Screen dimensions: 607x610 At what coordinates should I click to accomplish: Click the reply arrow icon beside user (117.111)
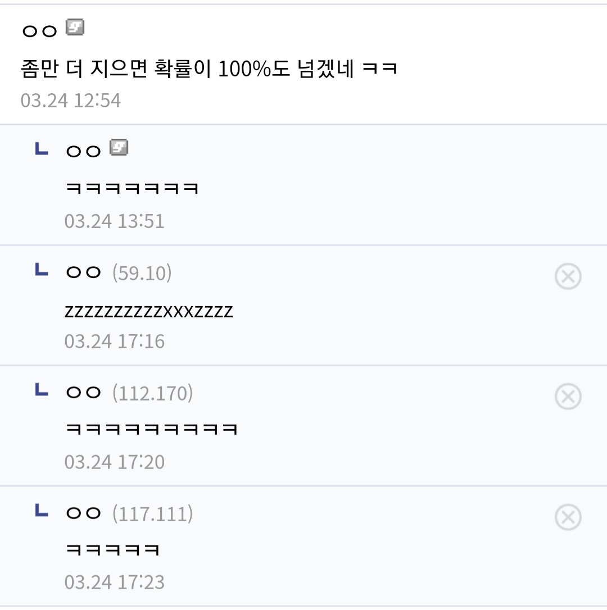(41, 511)
